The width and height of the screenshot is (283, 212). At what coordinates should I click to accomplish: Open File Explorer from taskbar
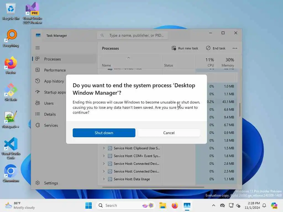click(163, 205)
